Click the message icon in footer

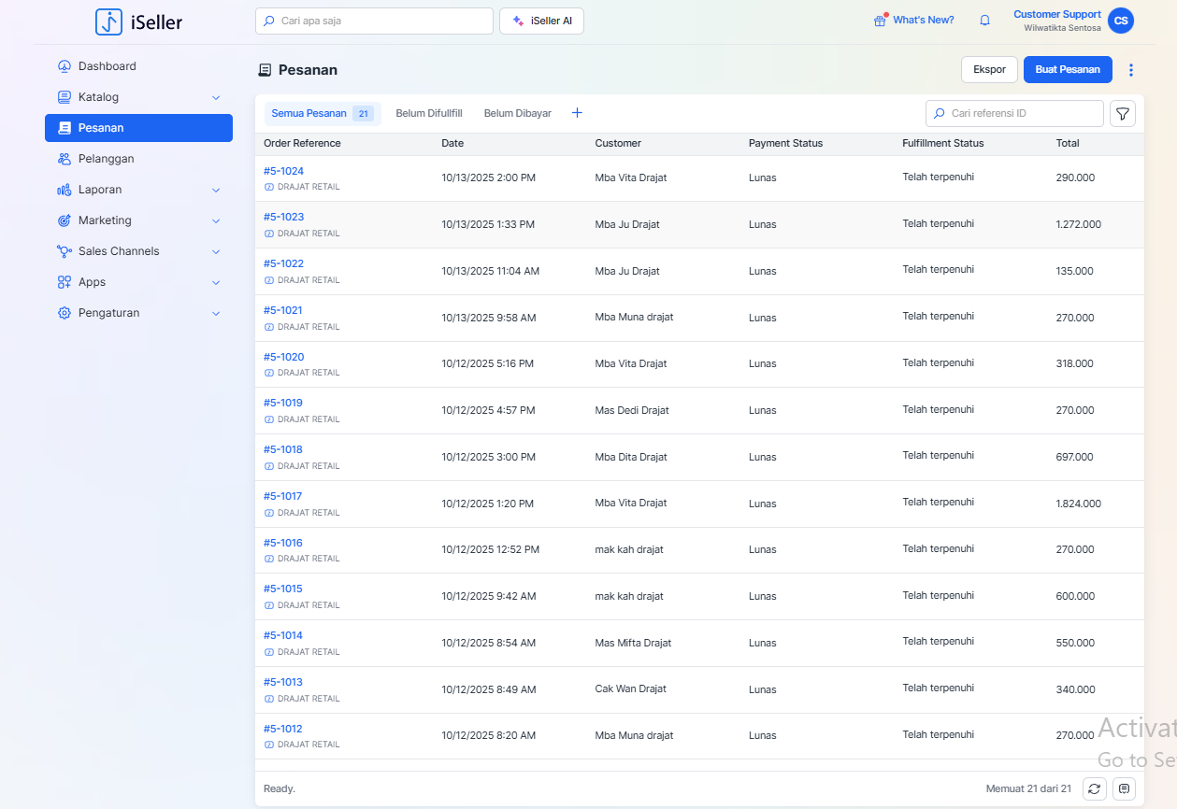[x=1124, y=789]
